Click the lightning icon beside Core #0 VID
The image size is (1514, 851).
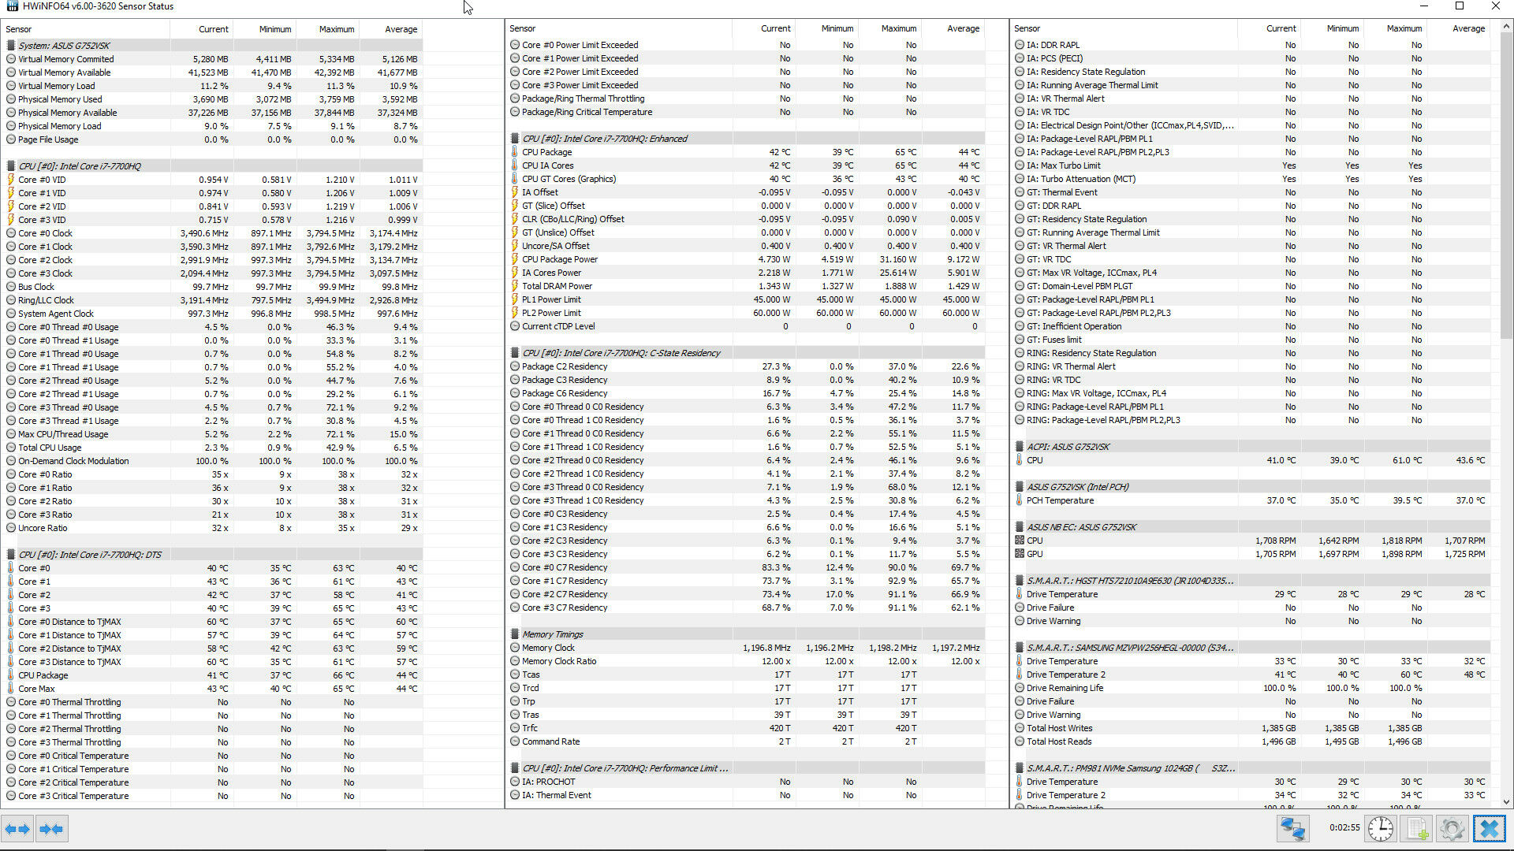(11, 180)
